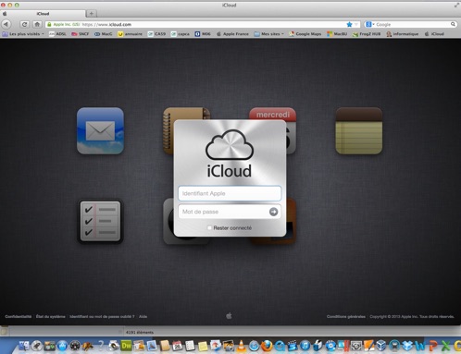Reload the iCloud page
461x354 pixels.
pyautogui.click(x=24, y=24)
